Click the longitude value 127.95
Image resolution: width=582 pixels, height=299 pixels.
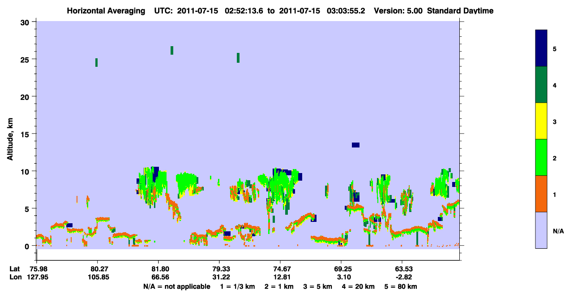(38, 277)
